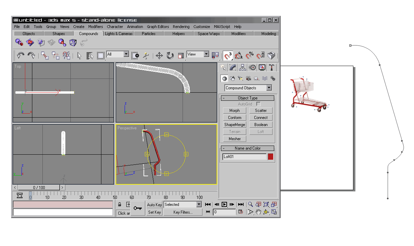Collapse the Name and Color rollout
414x246 pixels.
tap(248, 148)
